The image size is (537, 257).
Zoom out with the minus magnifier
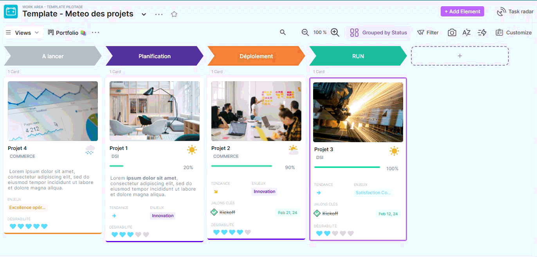coord(305,32)
